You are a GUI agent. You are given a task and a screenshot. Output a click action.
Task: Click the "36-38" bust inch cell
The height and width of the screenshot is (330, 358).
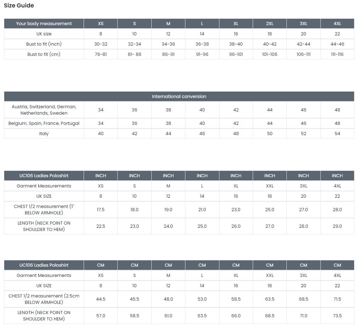pyautogui.click(x=202, y=44)
